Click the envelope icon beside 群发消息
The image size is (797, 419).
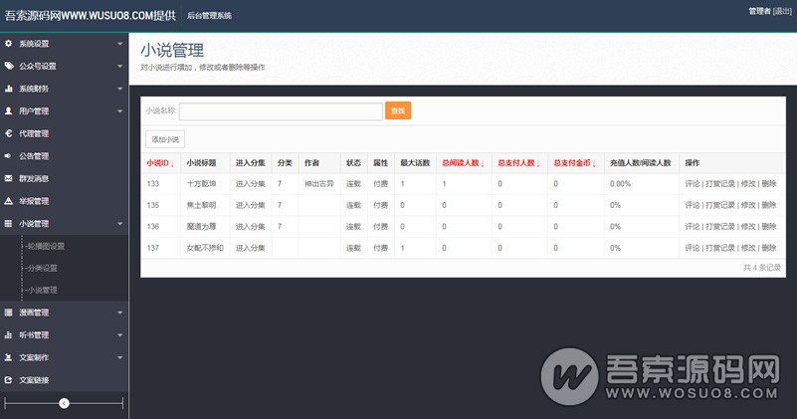click(x=9, y=179)
